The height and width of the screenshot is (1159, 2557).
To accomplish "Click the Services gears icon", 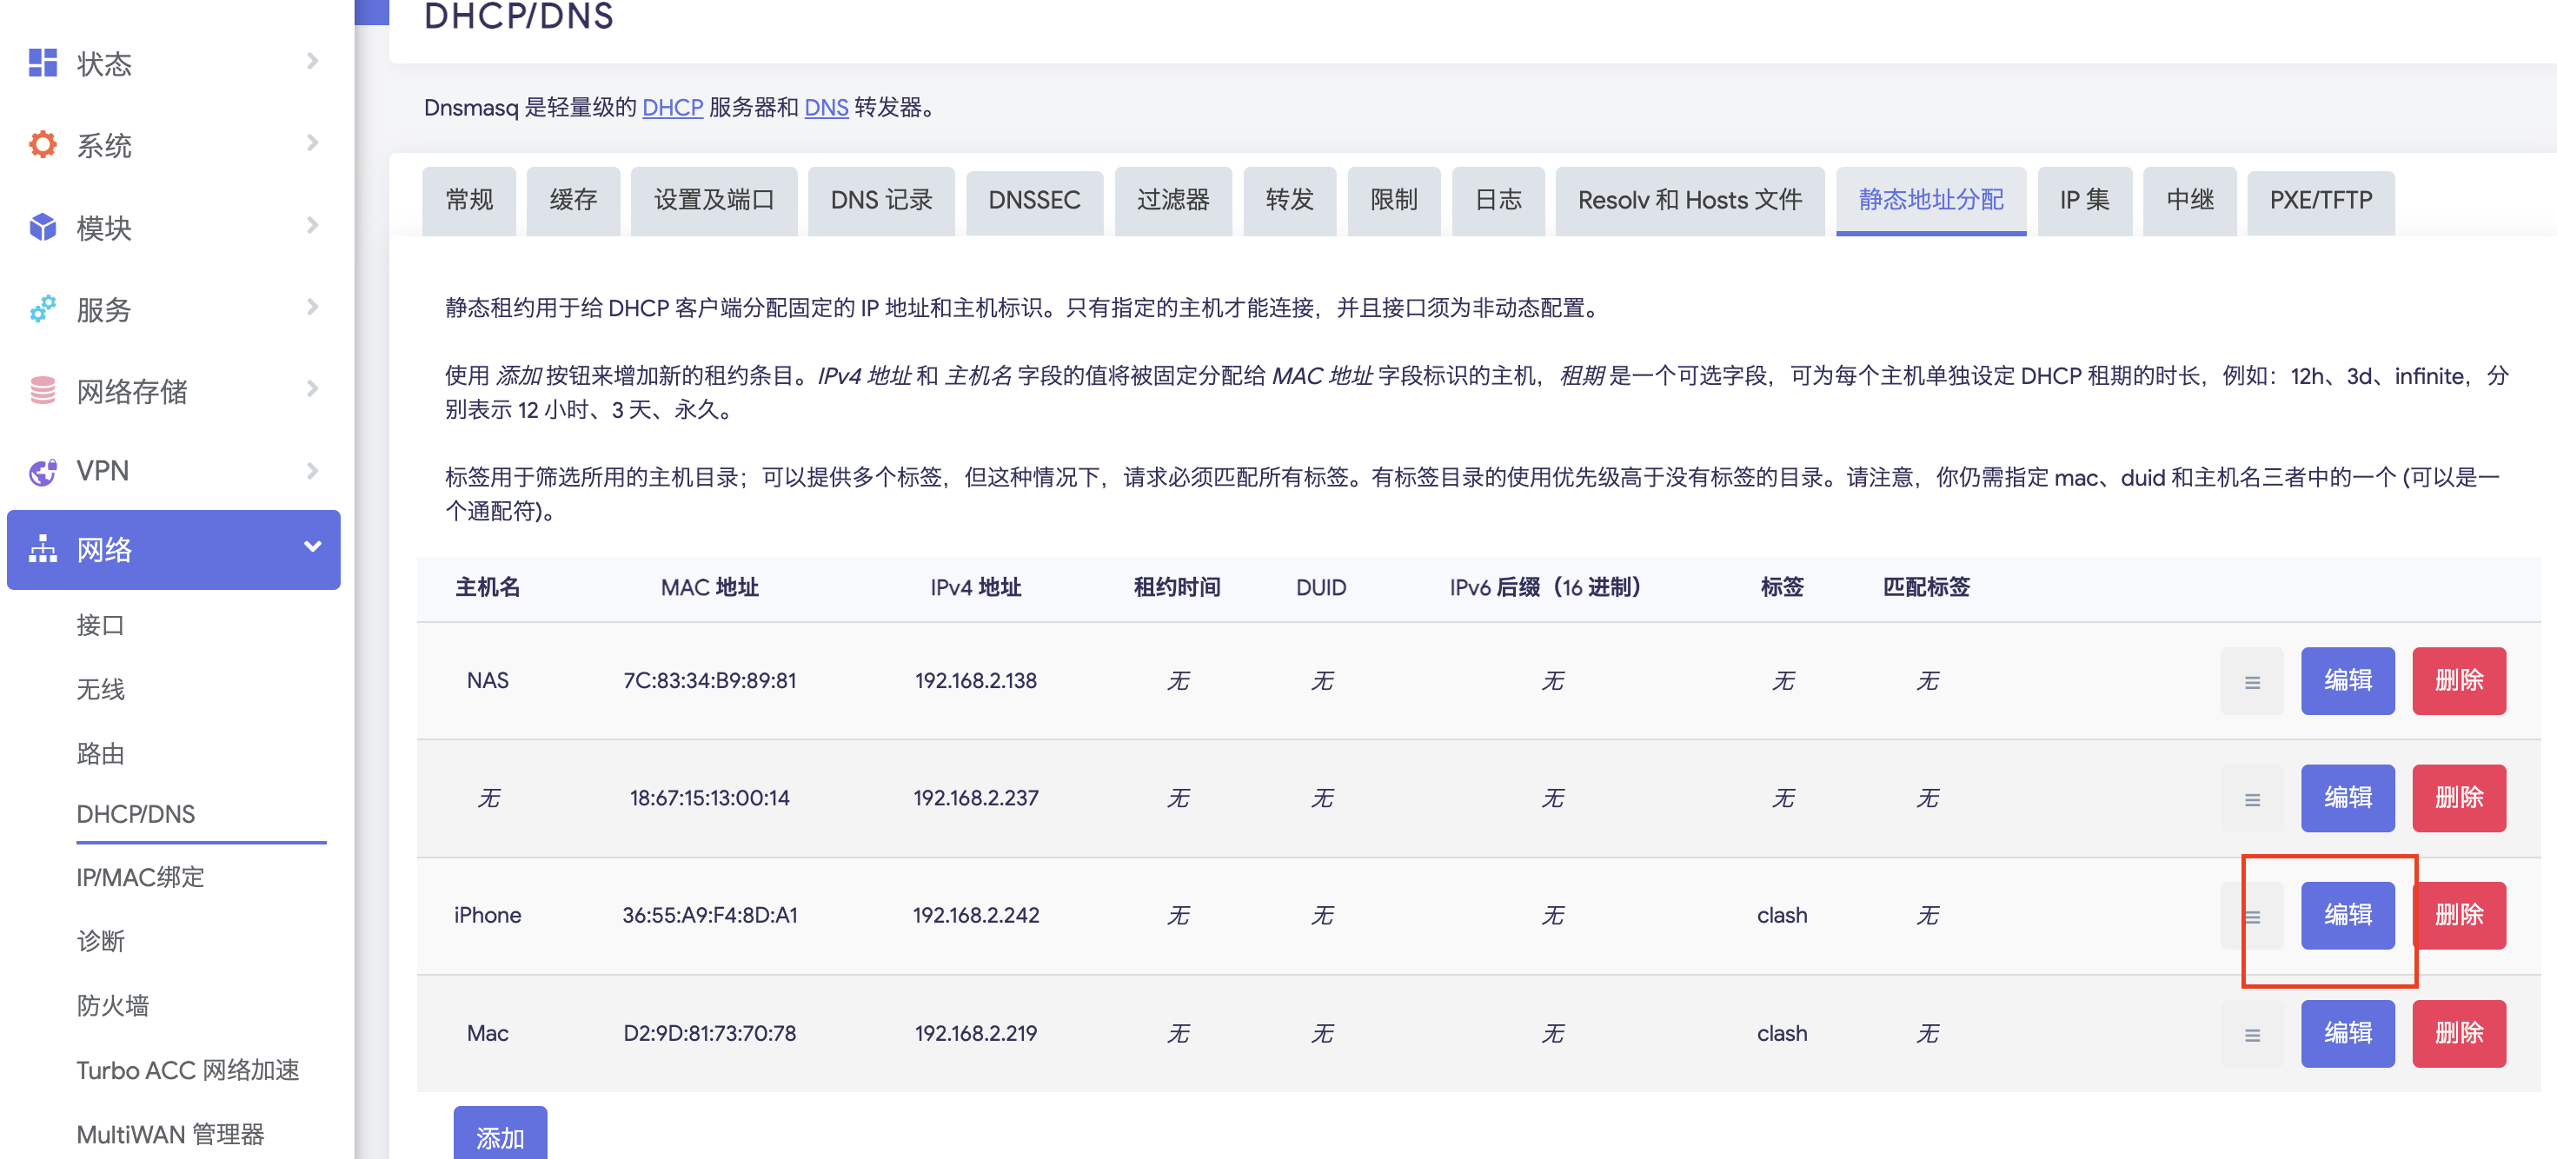I will click(x=43, y=308).
